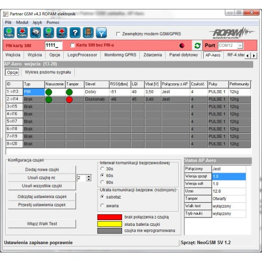Image resolution: width=262 pixels, height=262 pixels.
Task: Open the main Opcje tab beside Wyjścia
Action: (54, 55)
